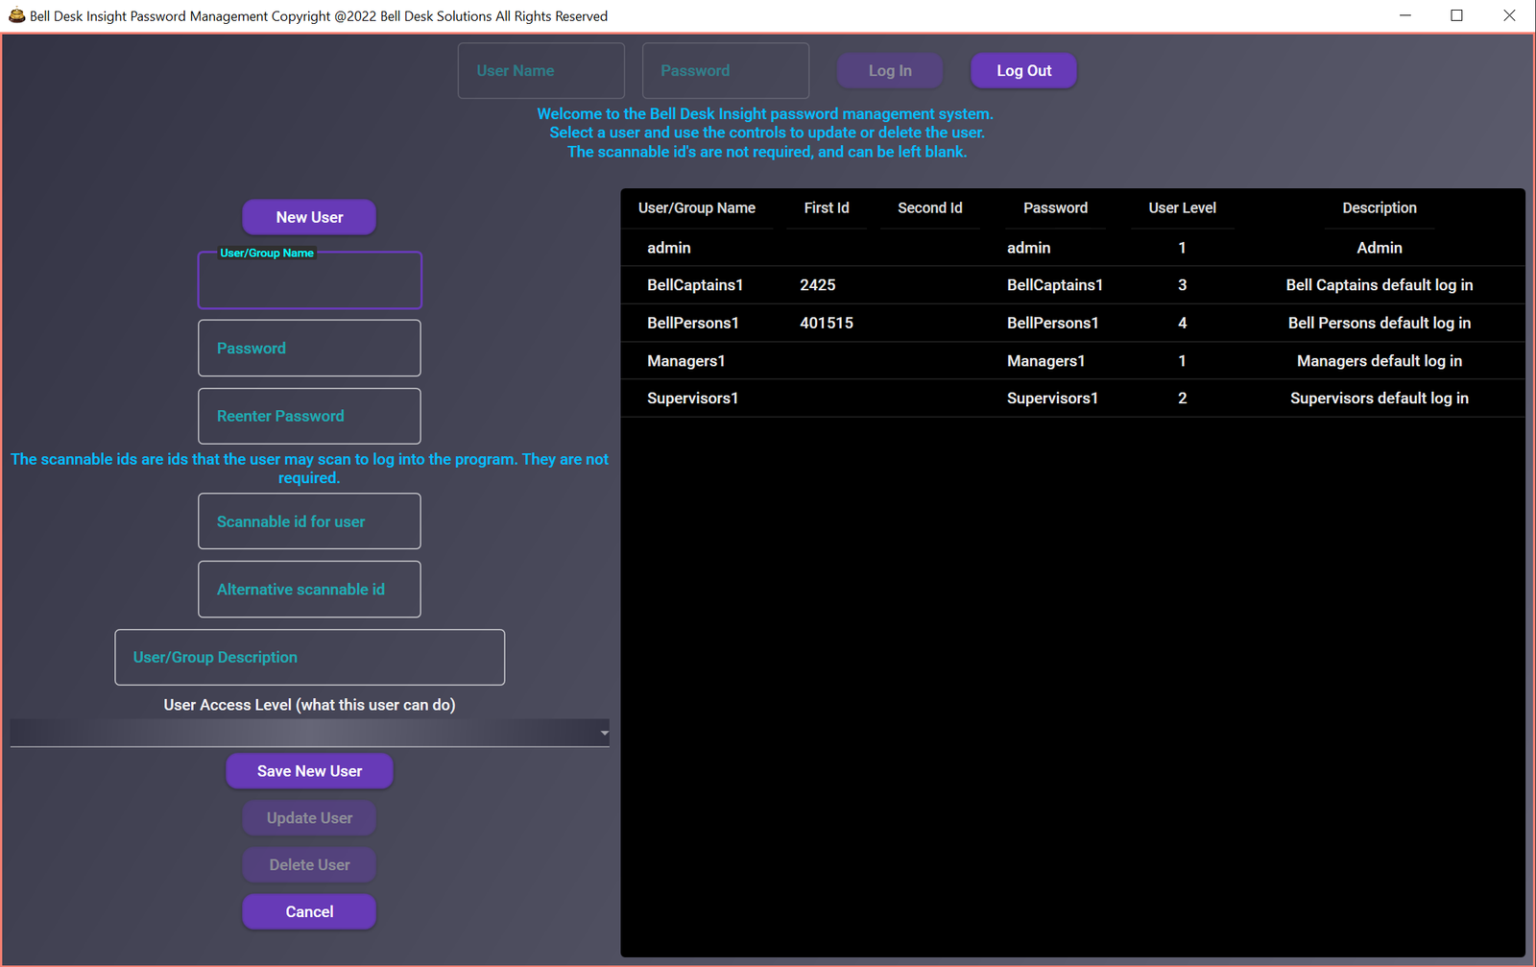
Task: Click user level 4 for BellPersons1
Action: pyautogui.click(x=1182, y=323)
